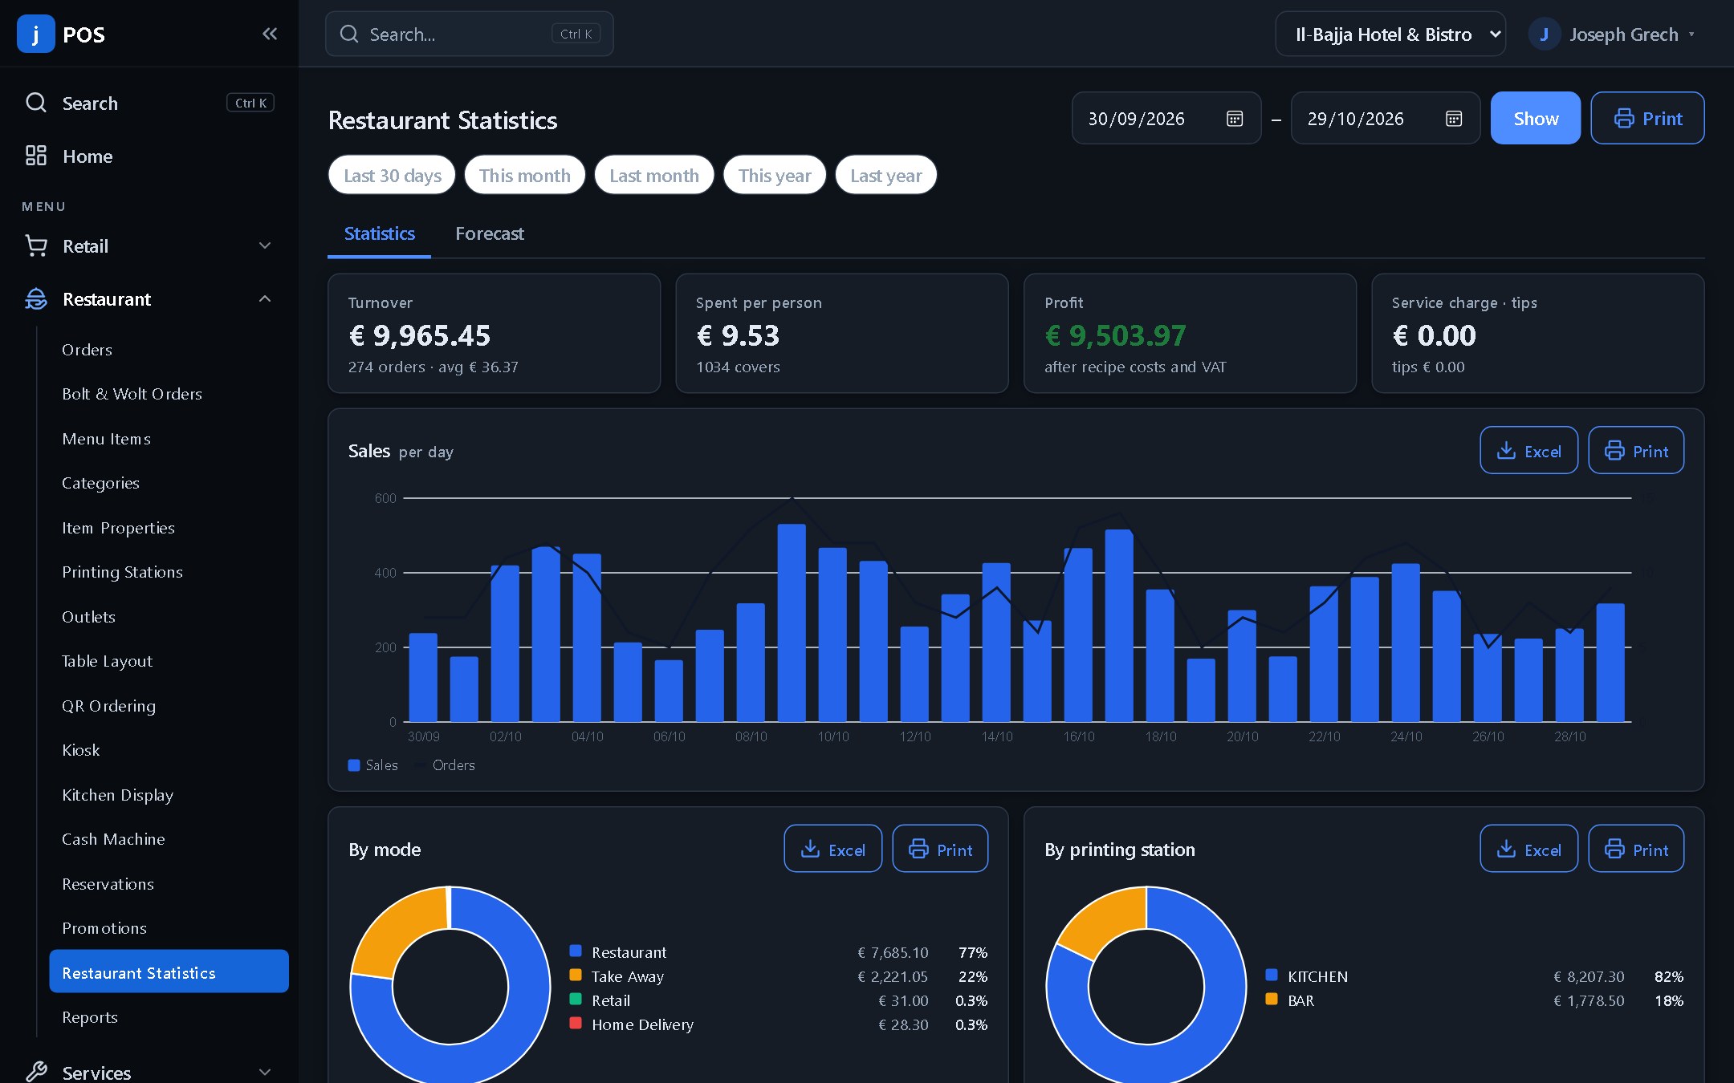
Task: Switch to the Statistics tab
Action: 379,233
